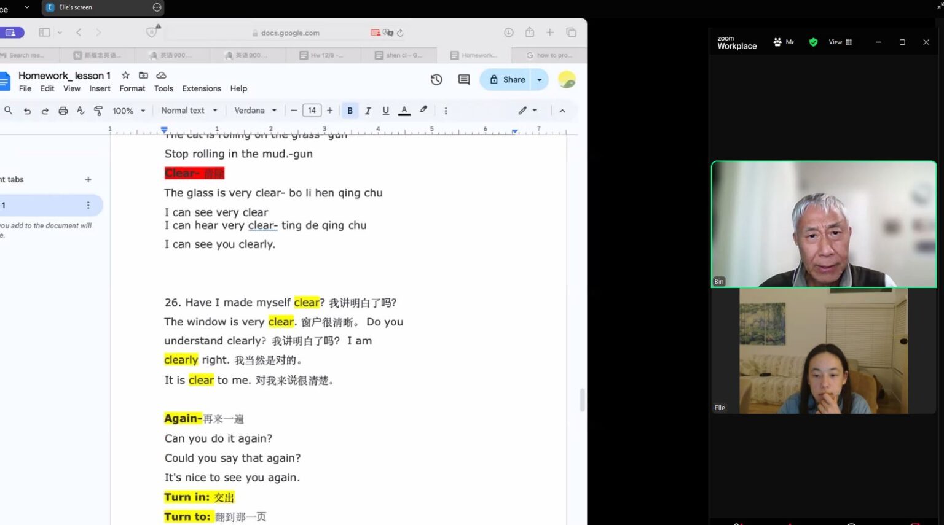Click the left indent marker on the ruler
The image size is (944, 525).
click(x=164, y=130)
